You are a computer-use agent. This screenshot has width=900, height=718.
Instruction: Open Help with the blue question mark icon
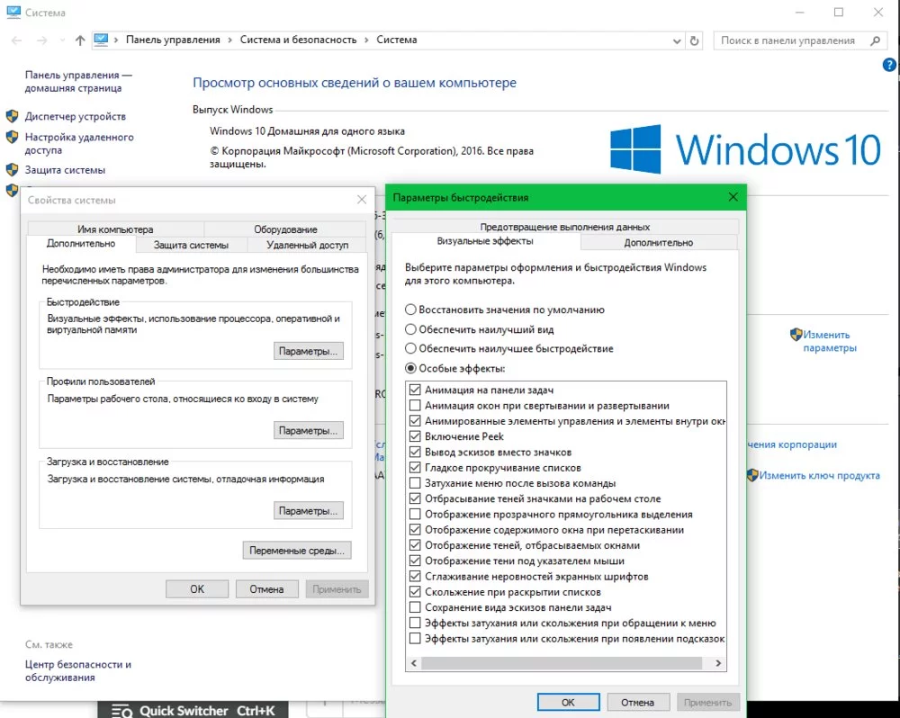click(889, 66)
